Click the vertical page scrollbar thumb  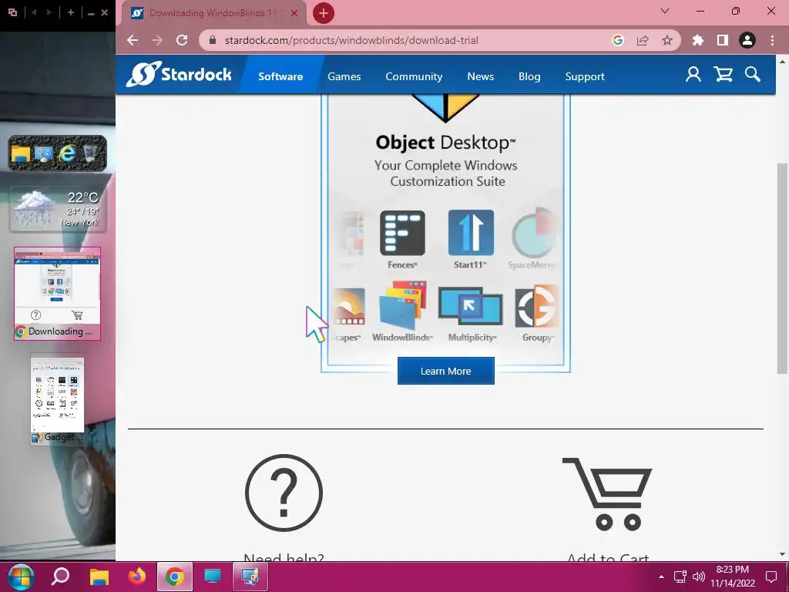(782, 267)
